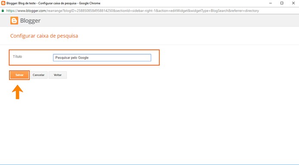Click the orange Blogger logo icon
299x165 pixels.
14,20
